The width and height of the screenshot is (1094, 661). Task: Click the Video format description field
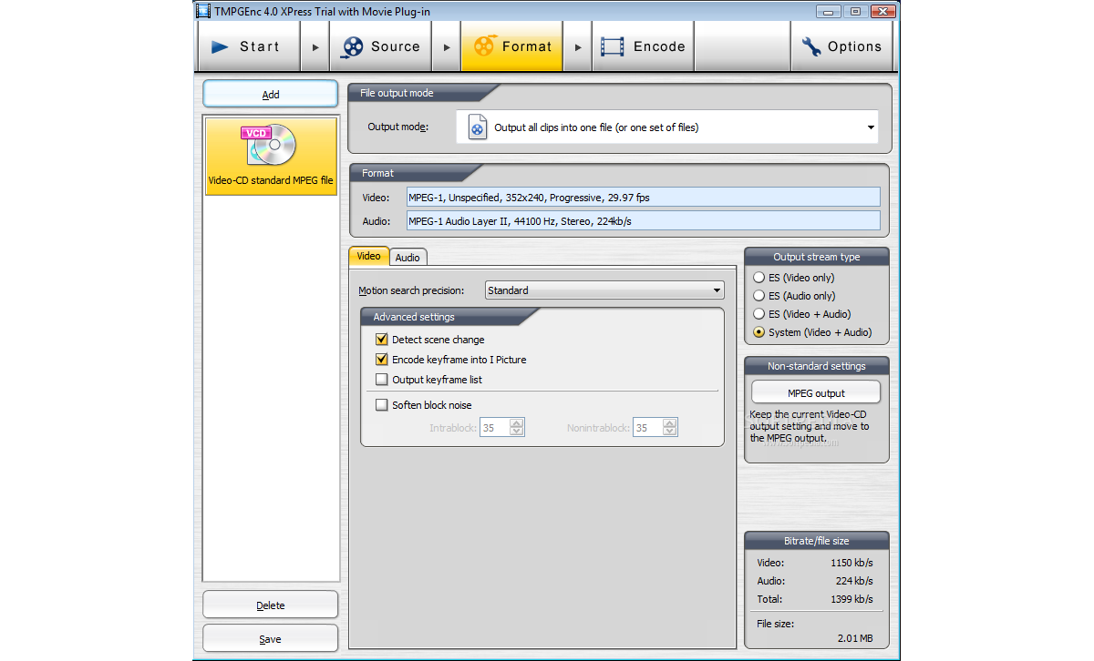tap(644, 198)
